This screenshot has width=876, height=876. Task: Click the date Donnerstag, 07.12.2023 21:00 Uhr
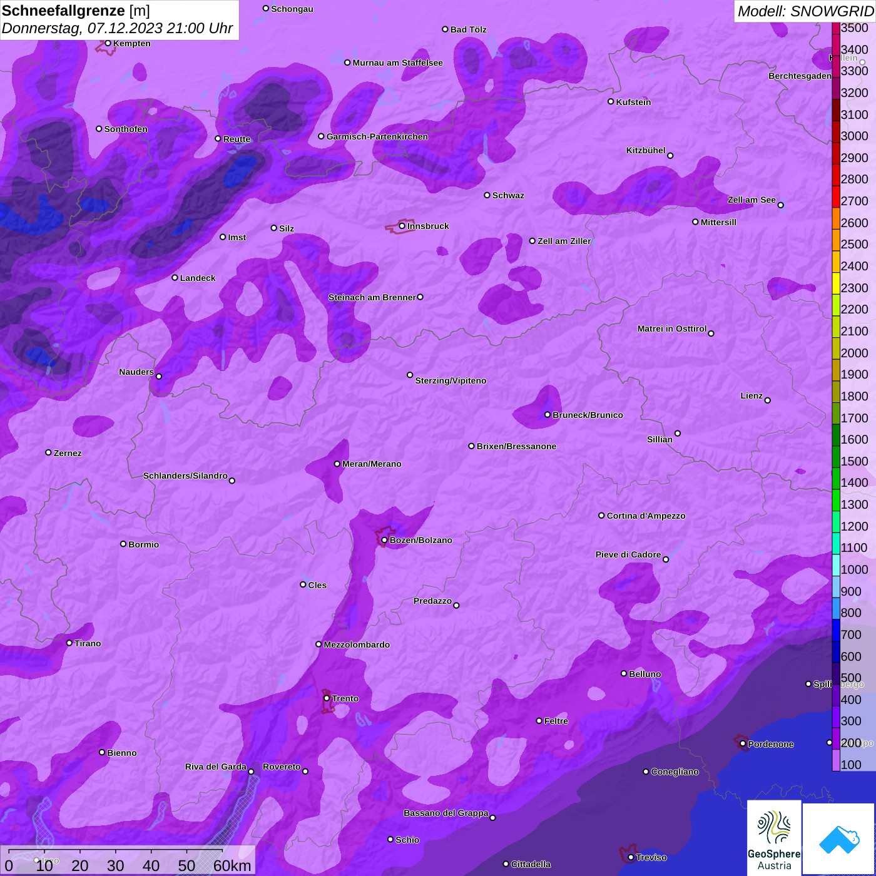(x=117, y=28)
